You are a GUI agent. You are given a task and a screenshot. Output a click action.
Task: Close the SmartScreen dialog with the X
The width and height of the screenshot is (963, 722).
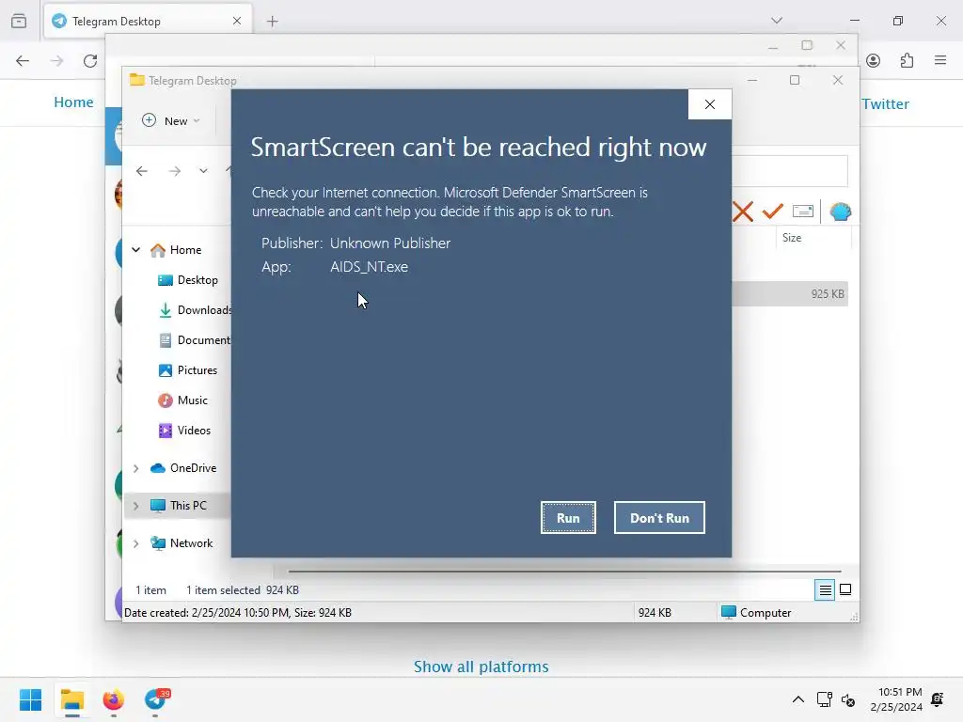(x=709, y=104)
